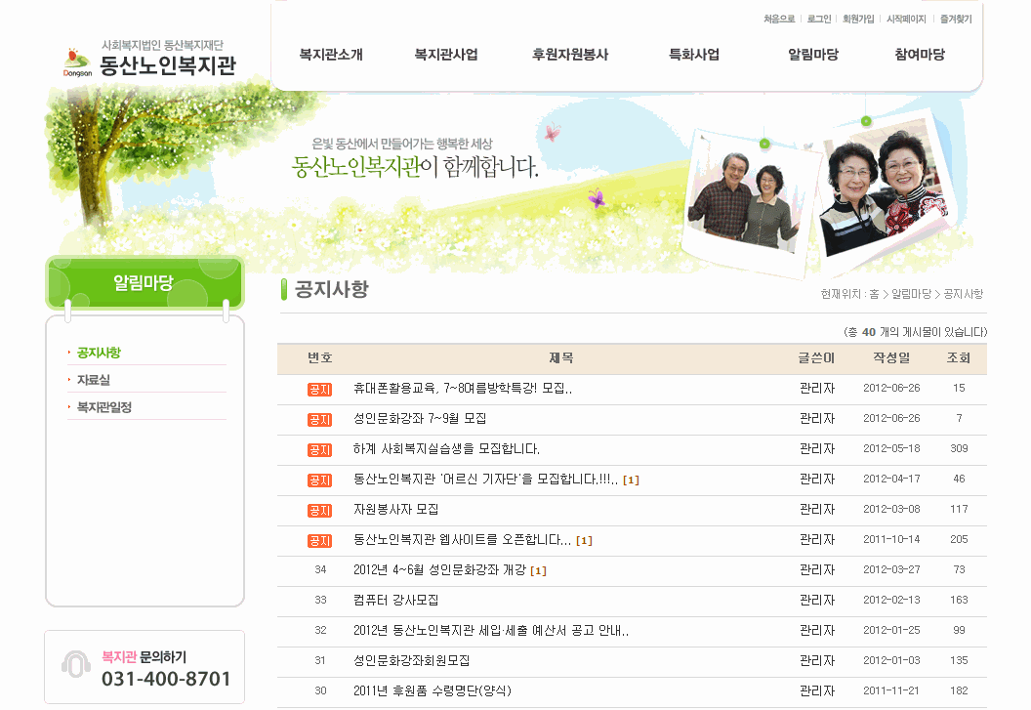The image size is (1031, 710).
Task: Open the 후원자원봉사 menu
Action: [x=570, y=55]
